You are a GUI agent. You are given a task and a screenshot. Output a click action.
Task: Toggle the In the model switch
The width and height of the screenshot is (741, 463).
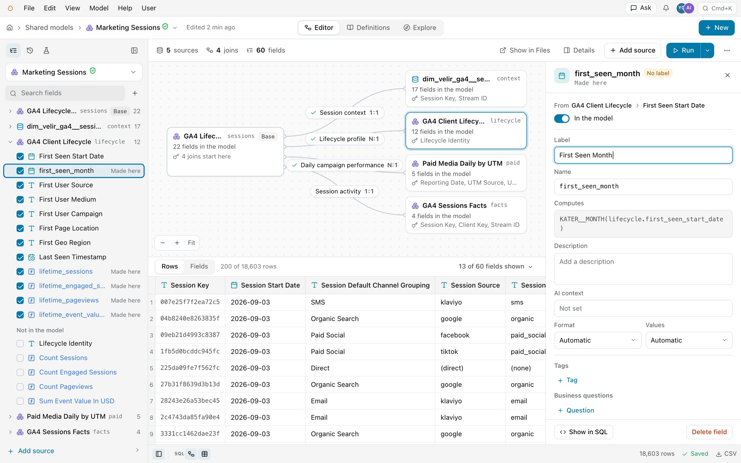(x=562, y=119)
